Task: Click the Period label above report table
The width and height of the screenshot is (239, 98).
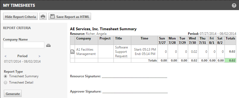Action: pos(193,34)
